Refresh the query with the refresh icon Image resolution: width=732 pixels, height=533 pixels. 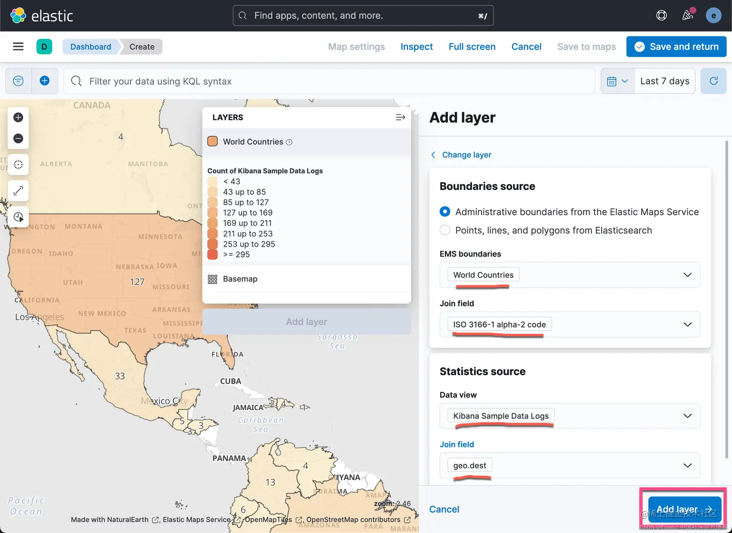pos(714,81)
